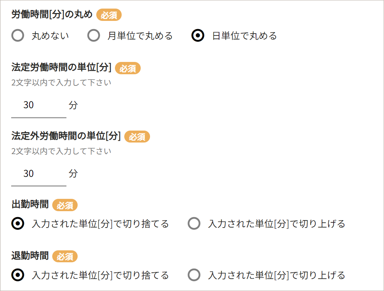
Task: Select the 丸めない radio option
Action: pos(18,36)
